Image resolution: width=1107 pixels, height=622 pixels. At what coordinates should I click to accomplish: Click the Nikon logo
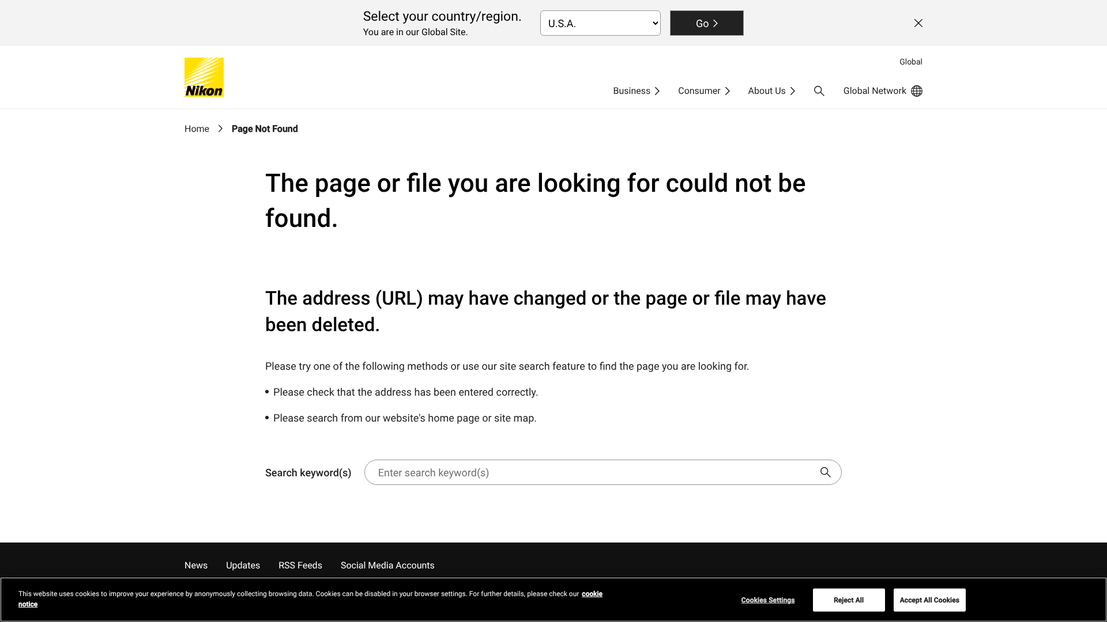pyautogui.click(x=204, y=77)
